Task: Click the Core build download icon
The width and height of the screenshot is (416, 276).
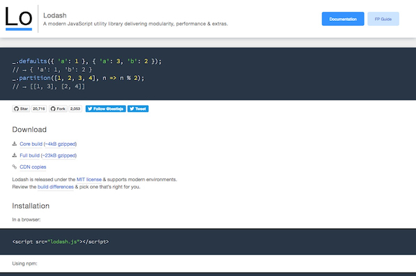Action: [15, 144]
